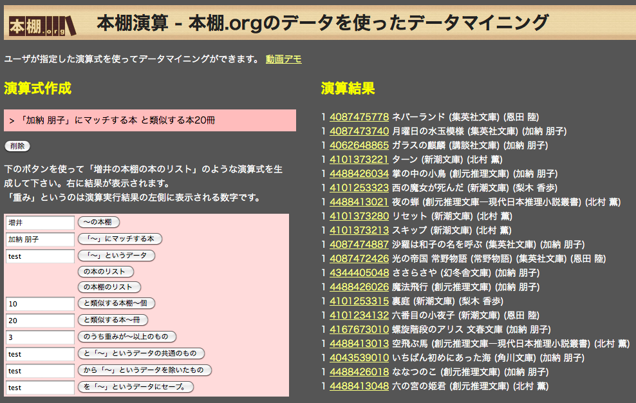Open ISBN link 4101253323 for 西の魔女が死んだ
The width and height of the screenshot is (636, 403).
359,189
